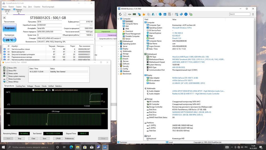Open the Mail app from the taskbar
Viewport: 266px width, 150px height.
[92, 147]
